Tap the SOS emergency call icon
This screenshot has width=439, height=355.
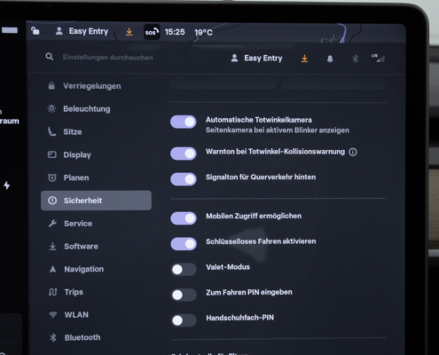152,32
